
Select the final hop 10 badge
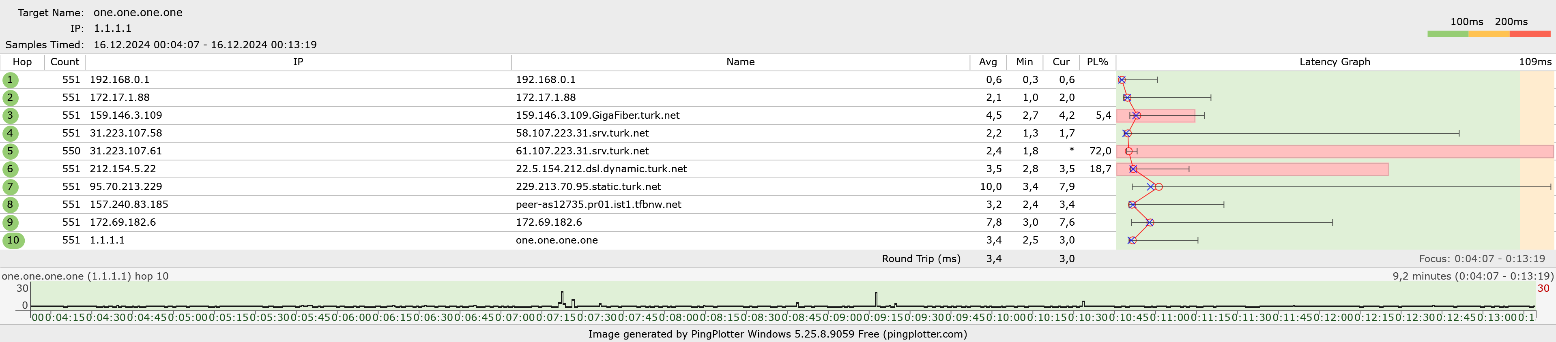click(x=13, y=240)
